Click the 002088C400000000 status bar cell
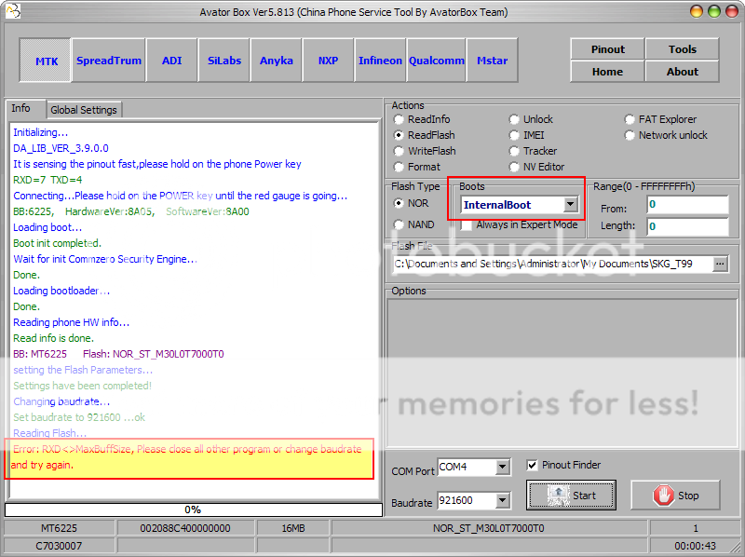745x557 pixels. pos(185,528)
